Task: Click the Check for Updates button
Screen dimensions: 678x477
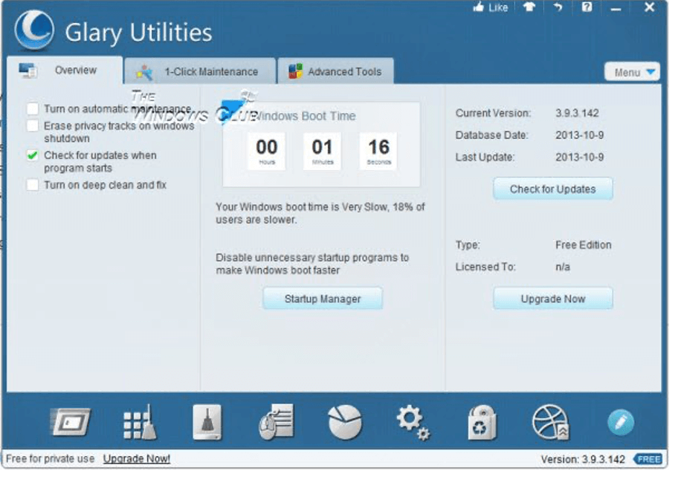Action: coord(552,189)
